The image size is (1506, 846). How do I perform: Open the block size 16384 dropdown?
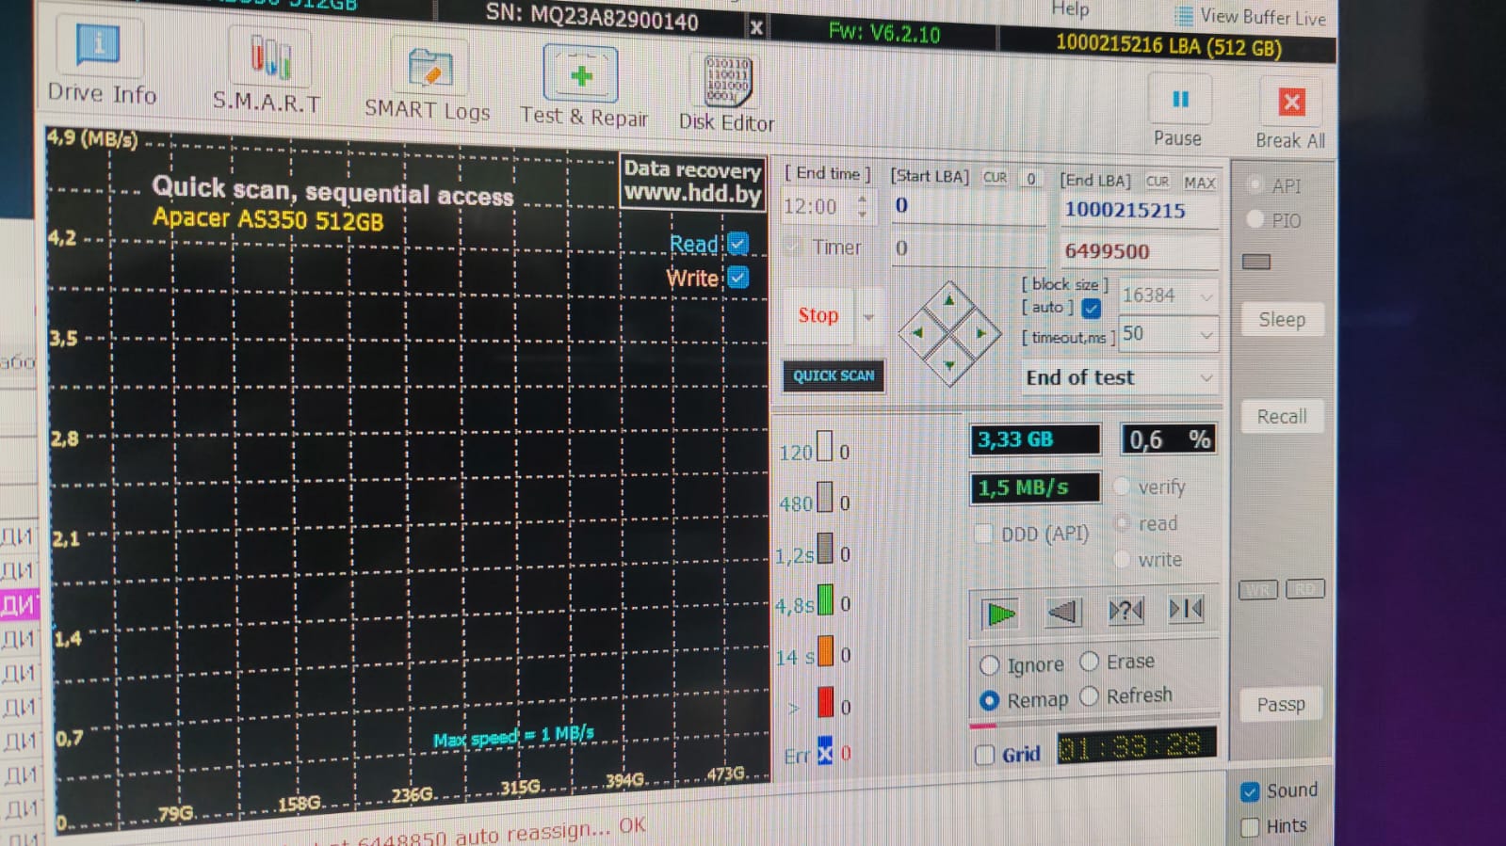tap(1206, 296)
